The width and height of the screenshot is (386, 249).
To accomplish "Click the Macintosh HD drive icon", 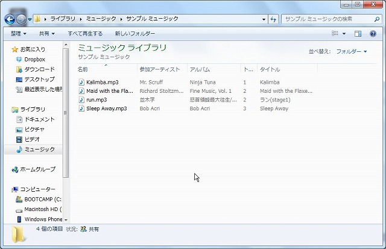I will pyautogui.click(x=19, y=210).
